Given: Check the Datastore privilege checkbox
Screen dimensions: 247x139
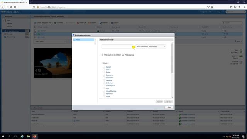Looking at the screenshot, I should pos(104,78).
